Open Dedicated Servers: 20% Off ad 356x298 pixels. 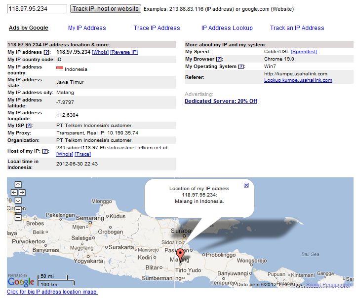[221, 101]
